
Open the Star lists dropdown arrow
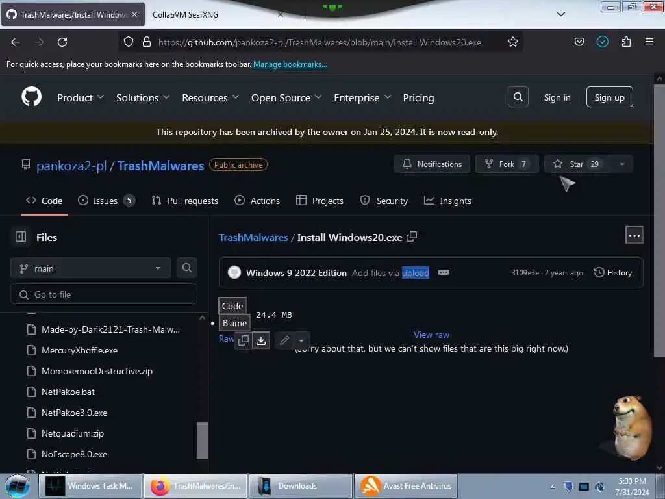(x=622, y=164)
